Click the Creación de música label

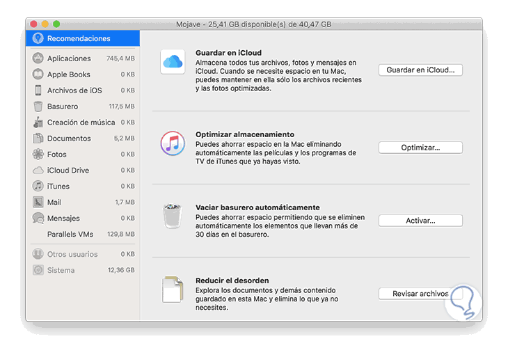(x=81, y=123)
